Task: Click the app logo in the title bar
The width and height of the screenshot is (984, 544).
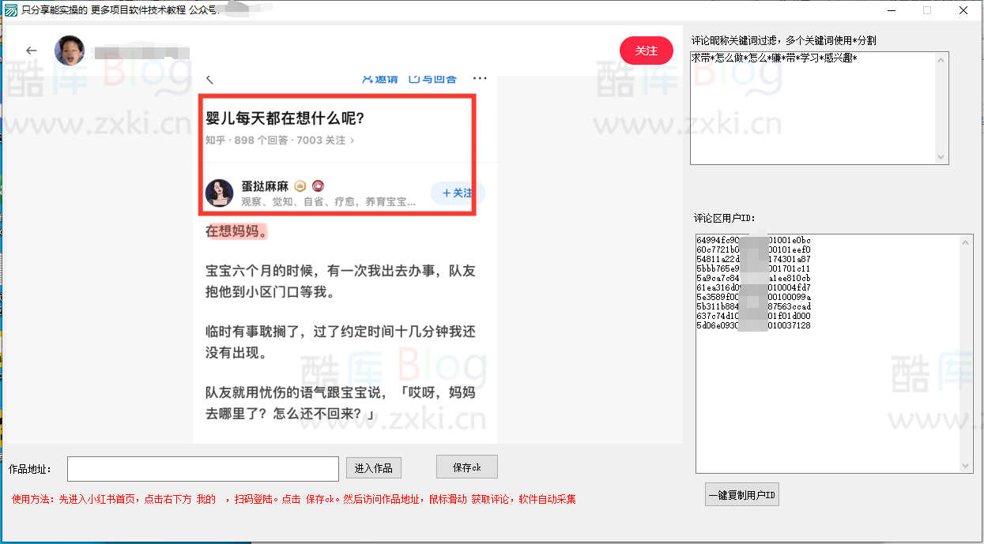Action: (x=11, y=10)
